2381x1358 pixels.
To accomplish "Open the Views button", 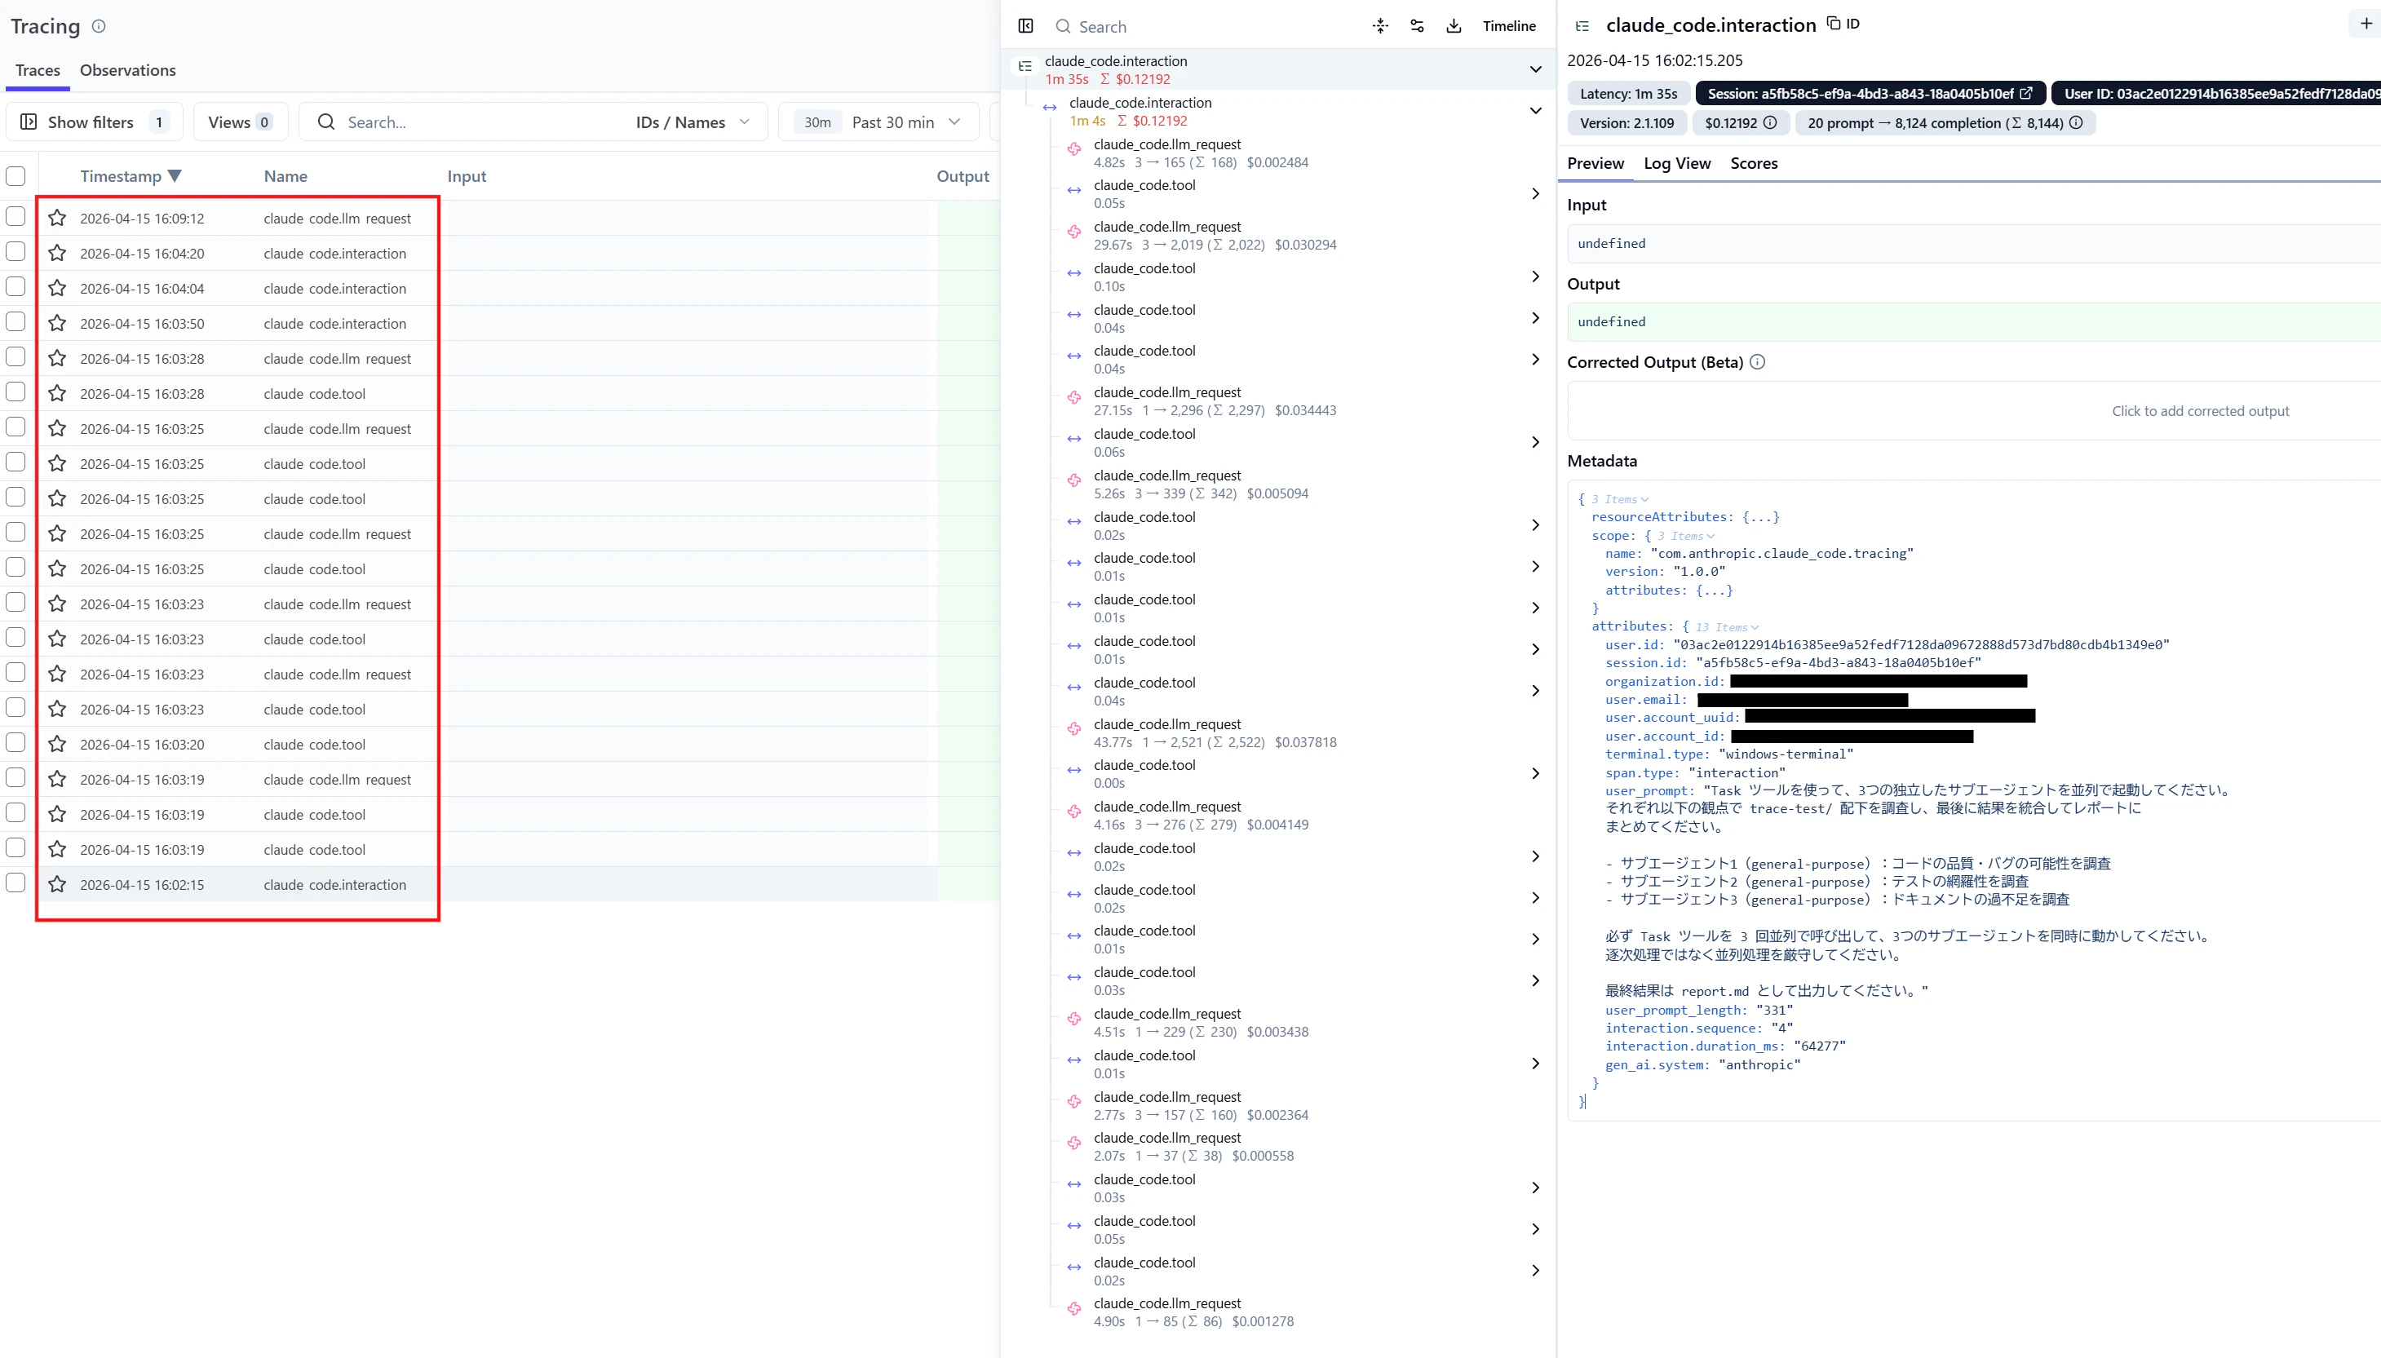I will coord(241,122).
